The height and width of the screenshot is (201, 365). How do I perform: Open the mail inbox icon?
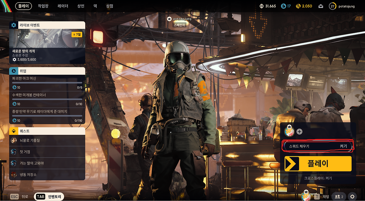[321, 6]
